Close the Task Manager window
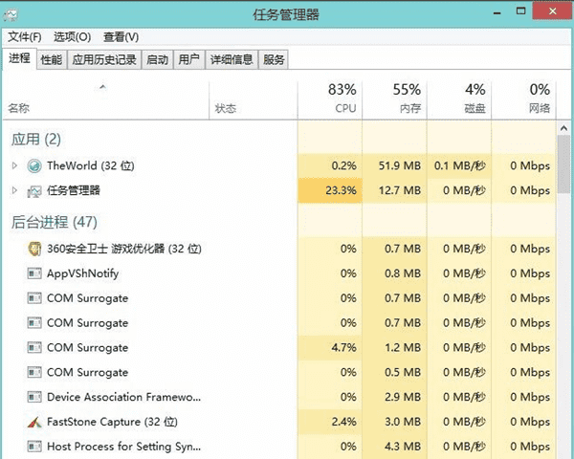The image size is (574, 459). [x=553, y=11]
